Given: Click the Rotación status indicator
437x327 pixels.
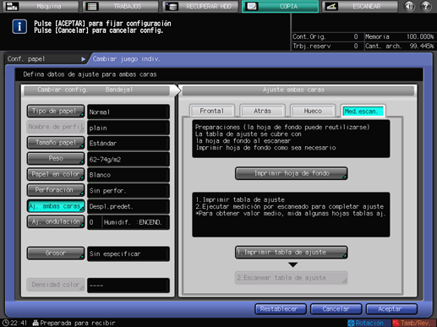Looking at the screenshot, I should click(x=369, y=323).
